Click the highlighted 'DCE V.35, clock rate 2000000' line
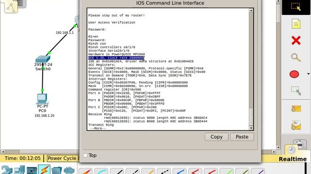The image size is (311, 174). tap(116, 58)
